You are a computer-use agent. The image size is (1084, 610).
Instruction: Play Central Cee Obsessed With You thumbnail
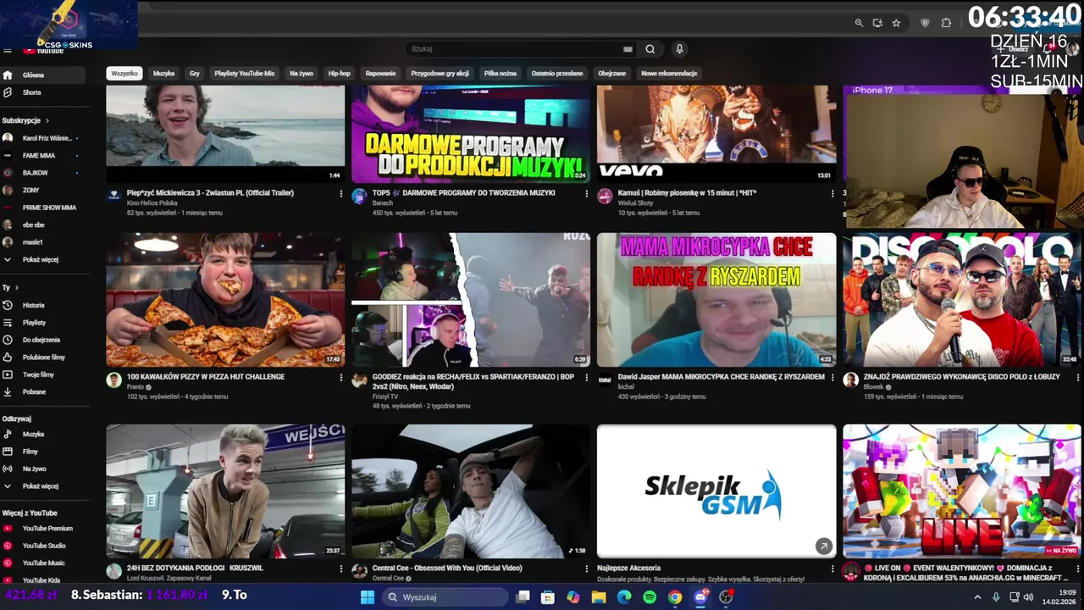click(471, 491)
